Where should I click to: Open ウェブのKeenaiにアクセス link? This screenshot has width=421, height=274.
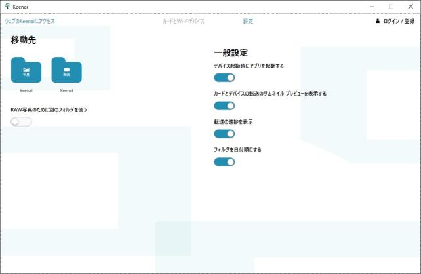pyautogui.click(x=30, y=21)
